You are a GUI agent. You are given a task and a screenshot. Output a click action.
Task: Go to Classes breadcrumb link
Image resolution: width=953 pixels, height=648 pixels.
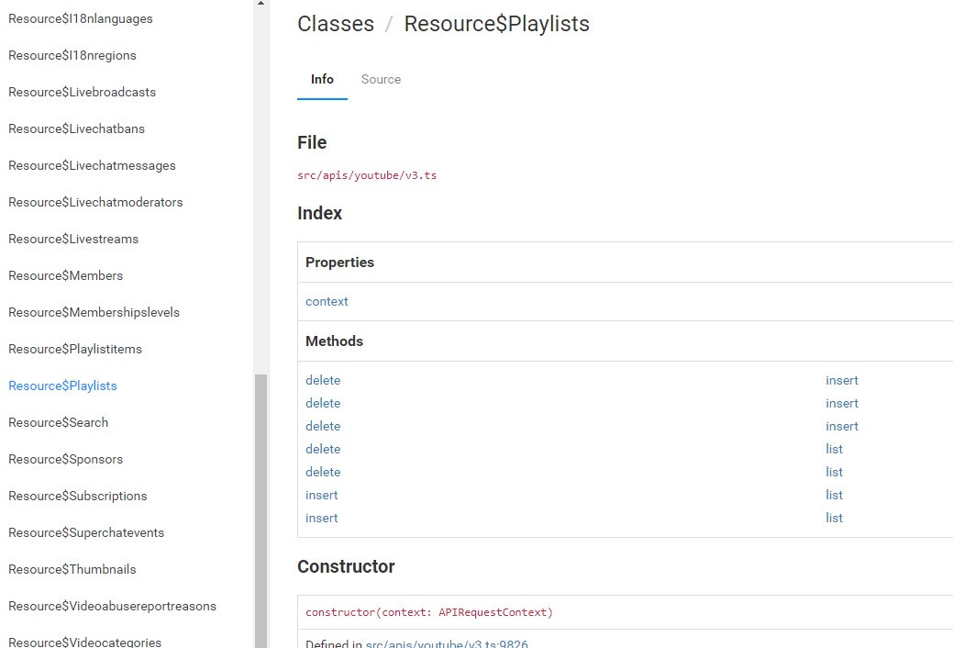point(336,24)
